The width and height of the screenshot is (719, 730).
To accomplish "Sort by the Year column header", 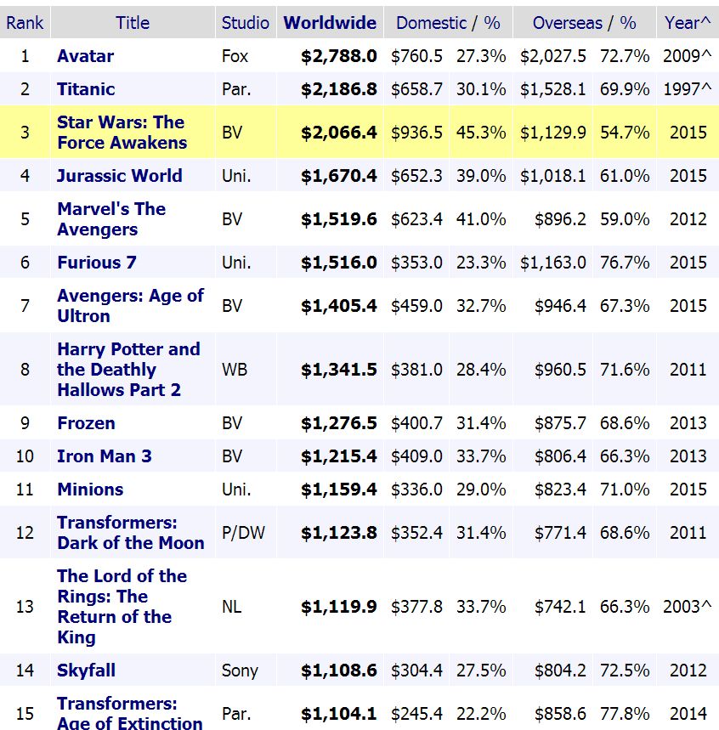I will click(x=682, y=23).
